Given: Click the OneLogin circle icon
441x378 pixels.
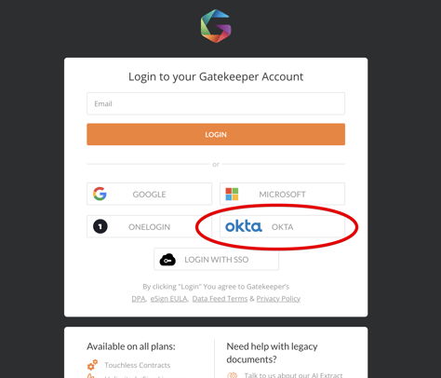Looking at the screenshot, I should (100, 226).
